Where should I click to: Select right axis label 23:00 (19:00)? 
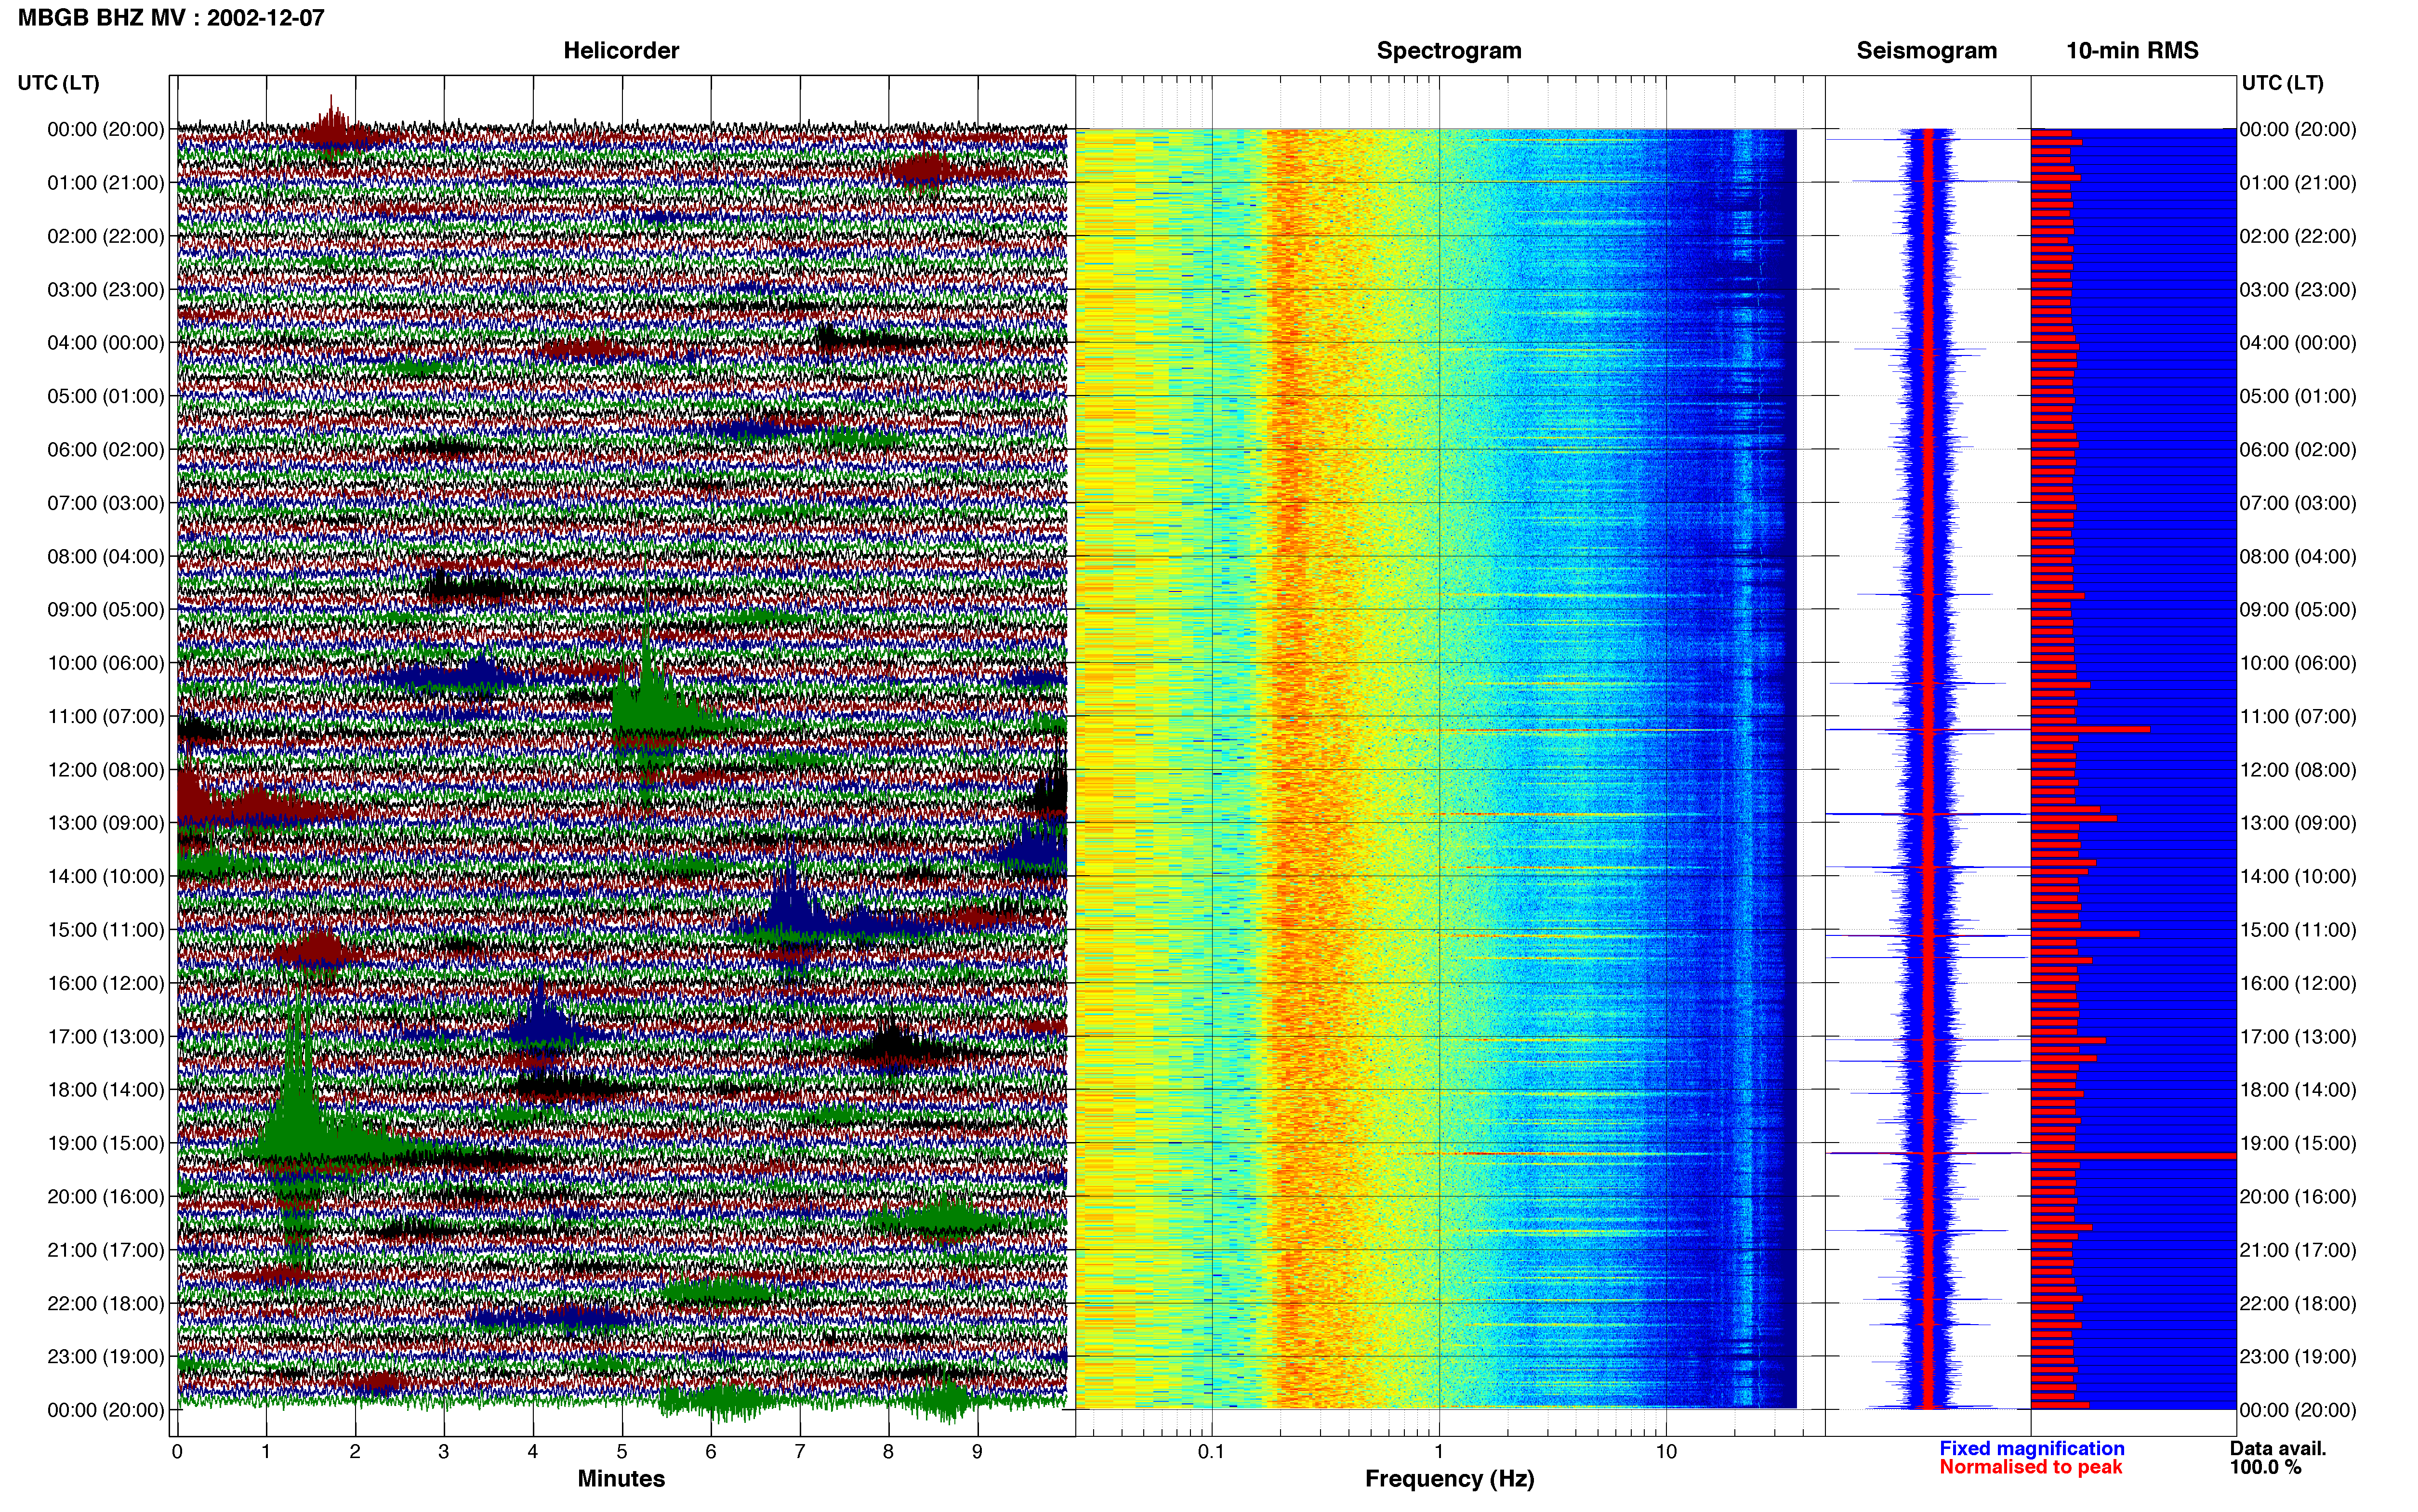tap(2298, 1357)
